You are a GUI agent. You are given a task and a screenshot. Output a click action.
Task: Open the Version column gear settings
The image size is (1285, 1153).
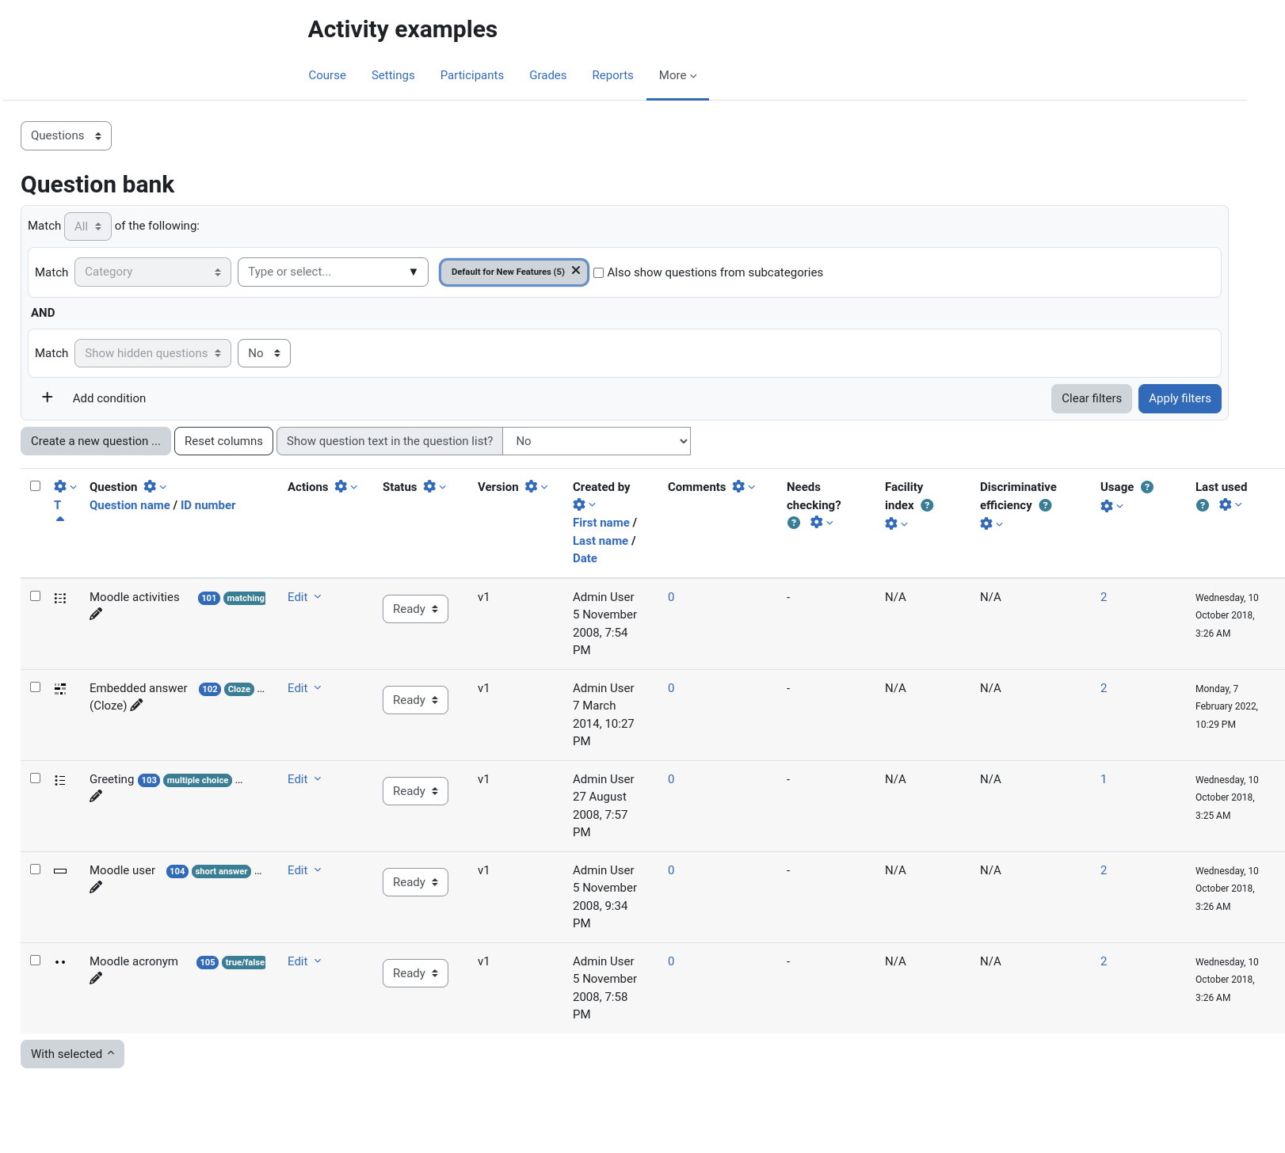click(x=536, y=487)
